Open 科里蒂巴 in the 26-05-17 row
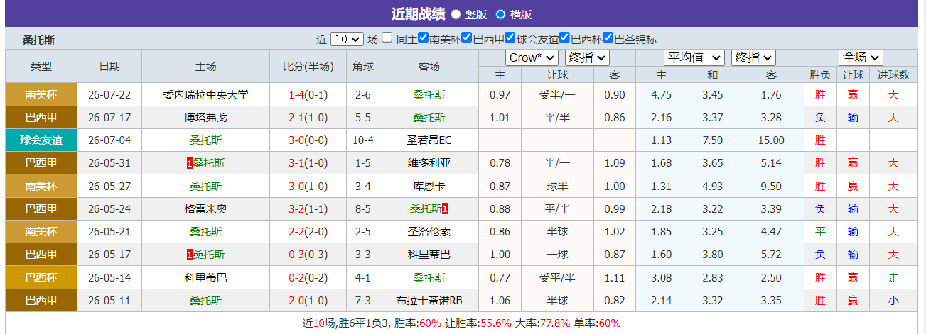The image size is (926, 334). click(429, 255)
